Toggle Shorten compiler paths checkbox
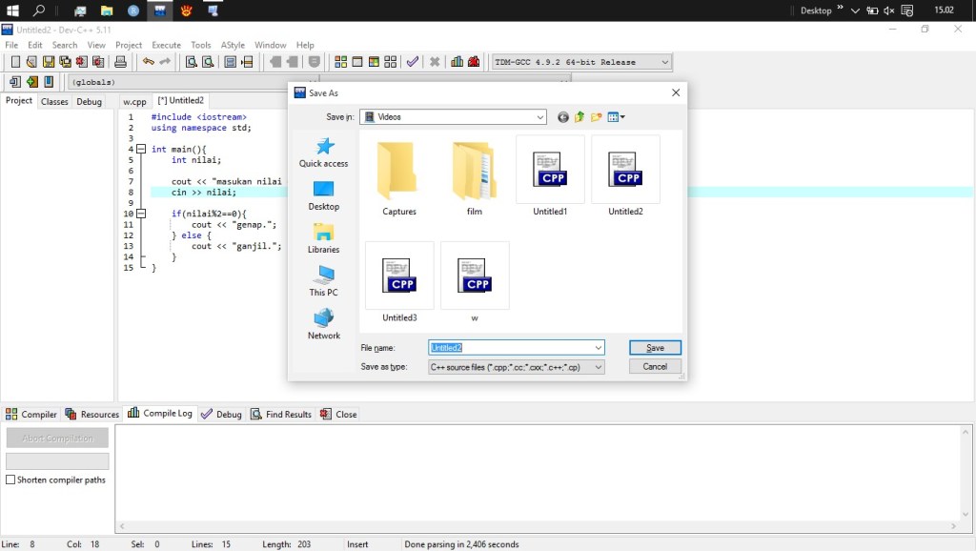The height and width of the screenshot is (551, 976). pyautogui.click(x=10, y=480)
